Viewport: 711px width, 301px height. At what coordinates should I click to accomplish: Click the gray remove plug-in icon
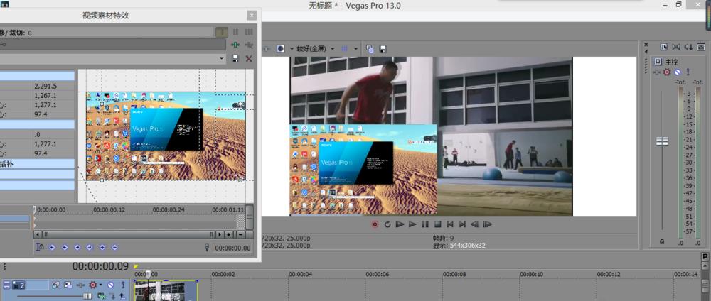(248, 45)
